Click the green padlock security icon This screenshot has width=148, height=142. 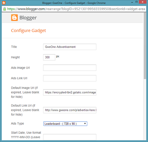click(5, 9)
